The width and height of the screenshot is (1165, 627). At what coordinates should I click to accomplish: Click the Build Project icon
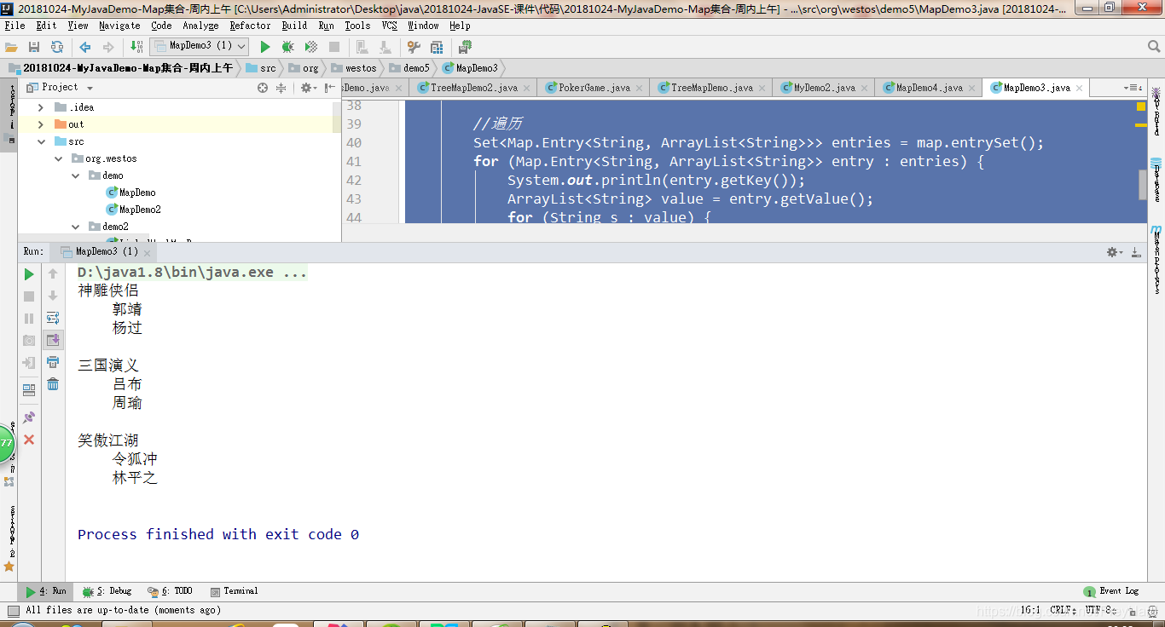click(136, 47)
